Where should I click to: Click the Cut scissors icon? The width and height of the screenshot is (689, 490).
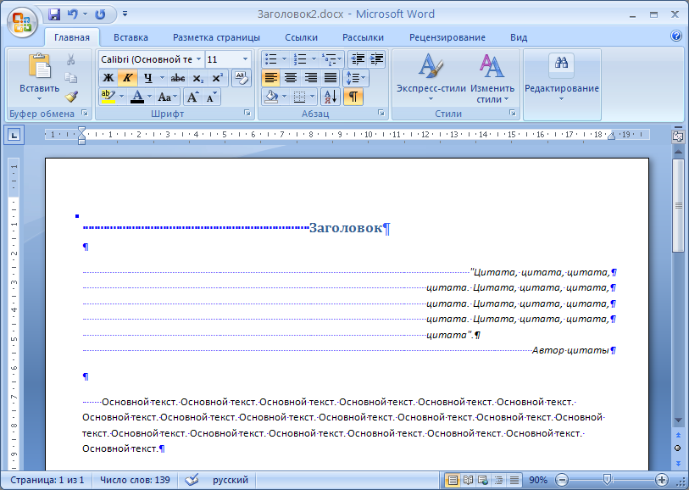click(71, 59)
